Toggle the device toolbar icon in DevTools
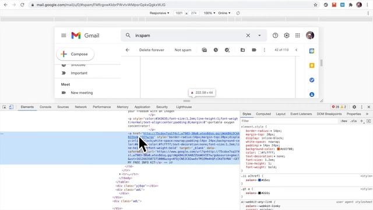This screenshot has height=210, width=373. (x=11, y=107)
